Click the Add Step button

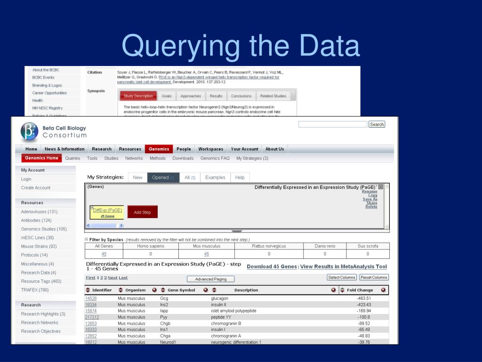(x=142, y=212)
